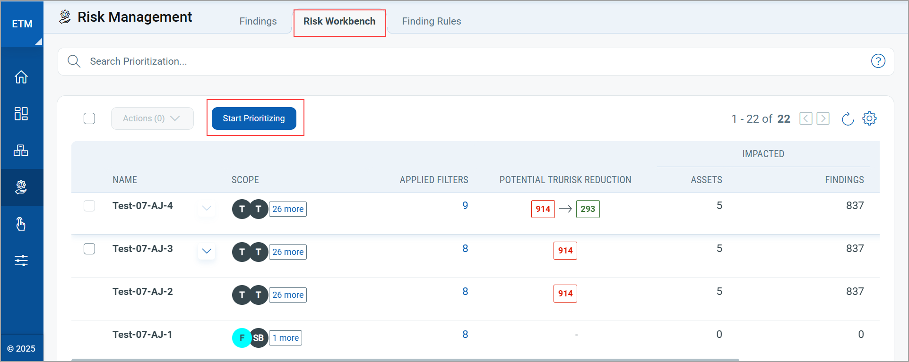Click the hand pointer sidebar icon
The image size is (909, 362).
pos(21,224)
